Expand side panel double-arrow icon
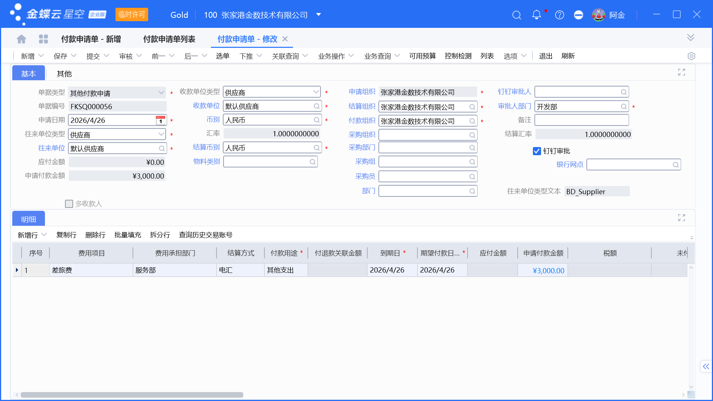 (706, 366)
